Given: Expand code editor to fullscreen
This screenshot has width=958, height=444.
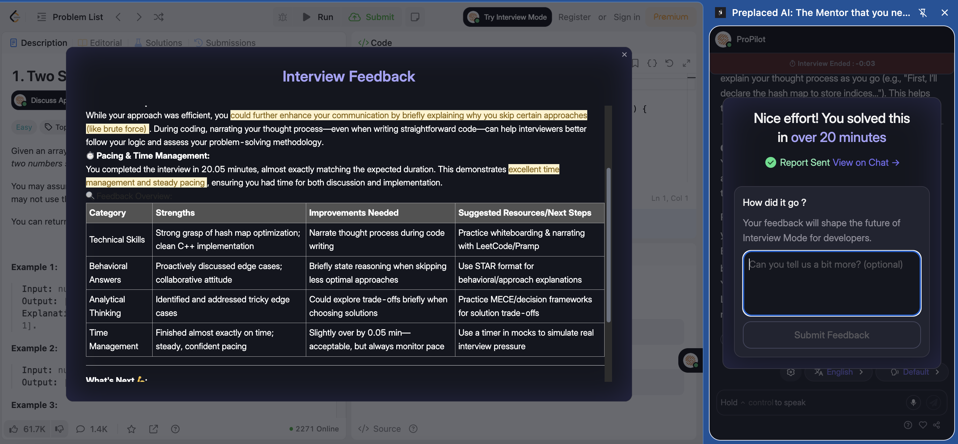Looking at the screenshot, I should pyautogui.click(x=686, y=63).
